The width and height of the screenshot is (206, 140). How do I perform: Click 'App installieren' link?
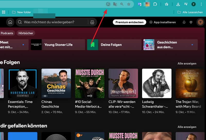(163, 22)
